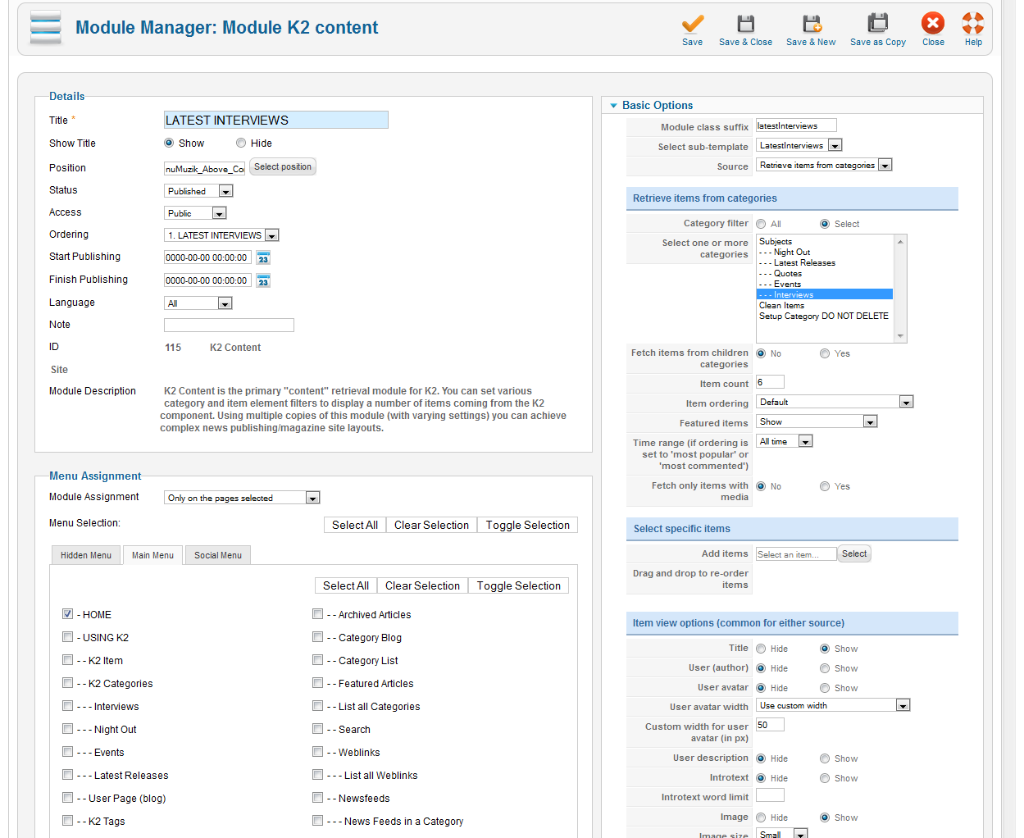The image size is (1024, 838).
Task: Select Show for User (author)
Action: [825, 668]
